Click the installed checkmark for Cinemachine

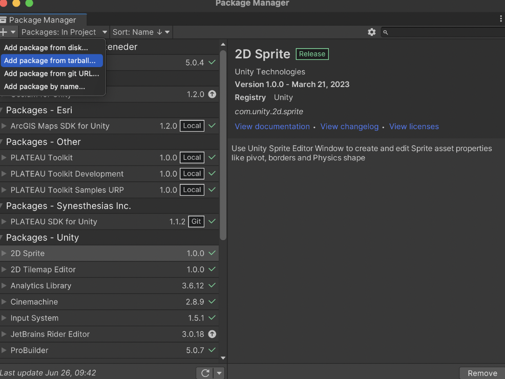click(212, 301)
